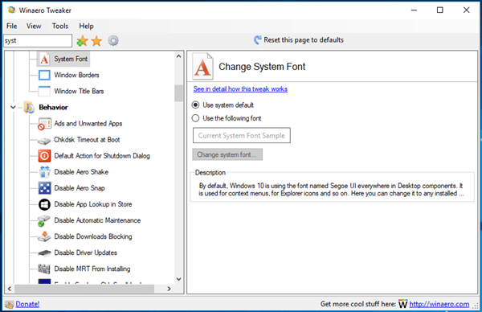The image size is (482, 312).
Task: Open settings via the gear icon
Action: click(x=113, y=41)
